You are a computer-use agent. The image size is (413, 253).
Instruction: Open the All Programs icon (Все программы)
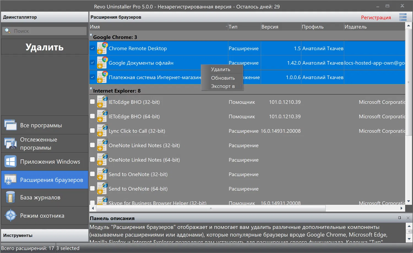click(x=10, y=125)
